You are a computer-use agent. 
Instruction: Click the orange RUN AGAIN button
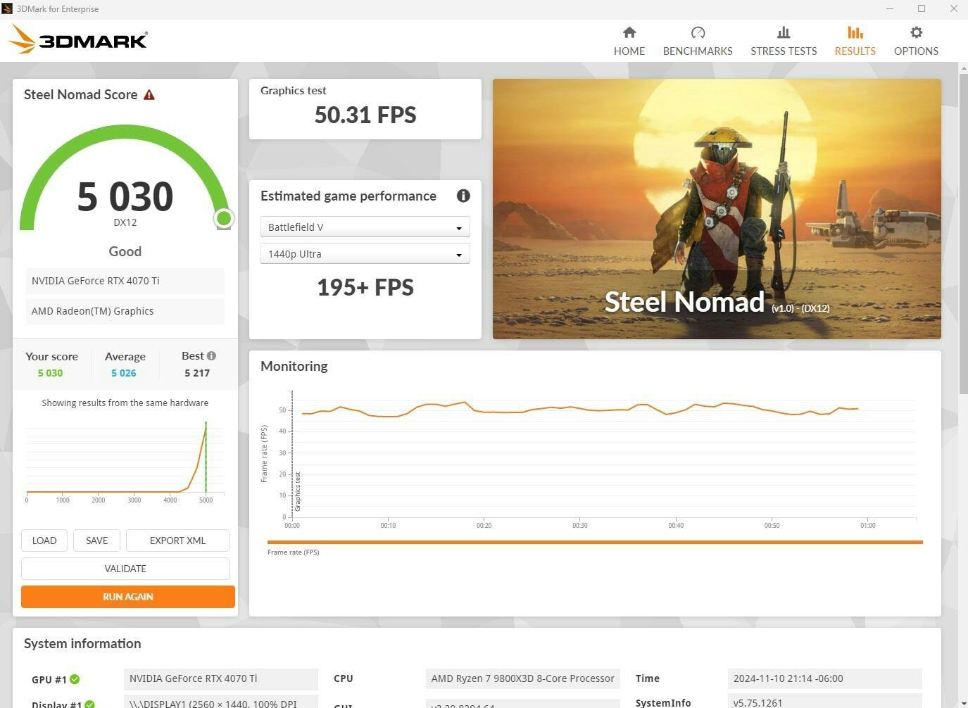coord(128,597)
